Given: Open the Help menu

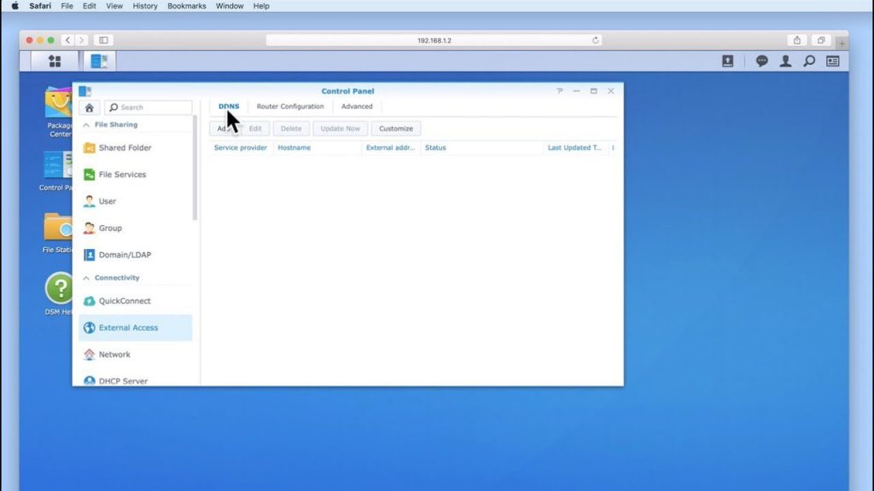Looking at the screenshot, I should coord(261,6).
